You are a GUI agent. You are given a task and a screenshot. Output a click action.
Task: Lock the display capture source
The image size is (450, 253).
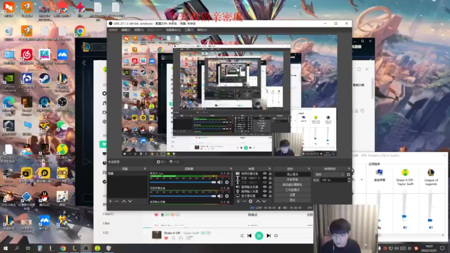click(x=270, y=196)
